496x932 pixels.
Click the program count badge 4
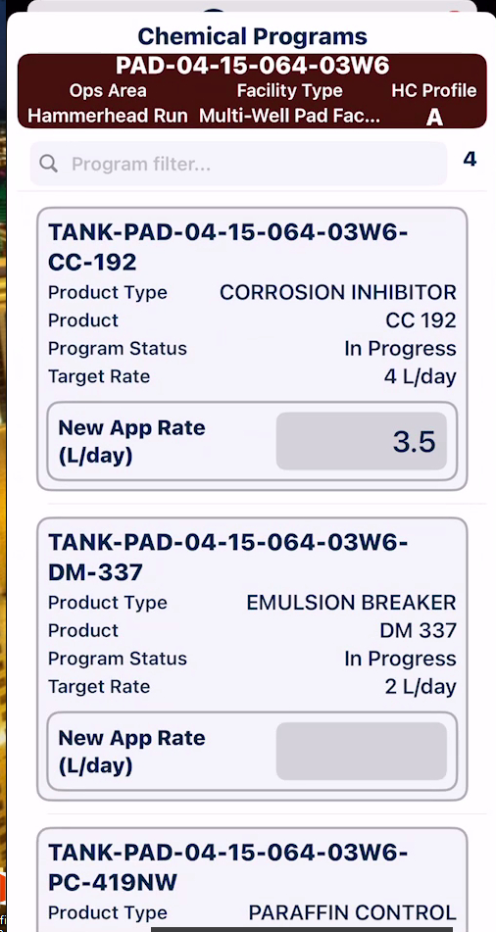[x=470, y=160]
